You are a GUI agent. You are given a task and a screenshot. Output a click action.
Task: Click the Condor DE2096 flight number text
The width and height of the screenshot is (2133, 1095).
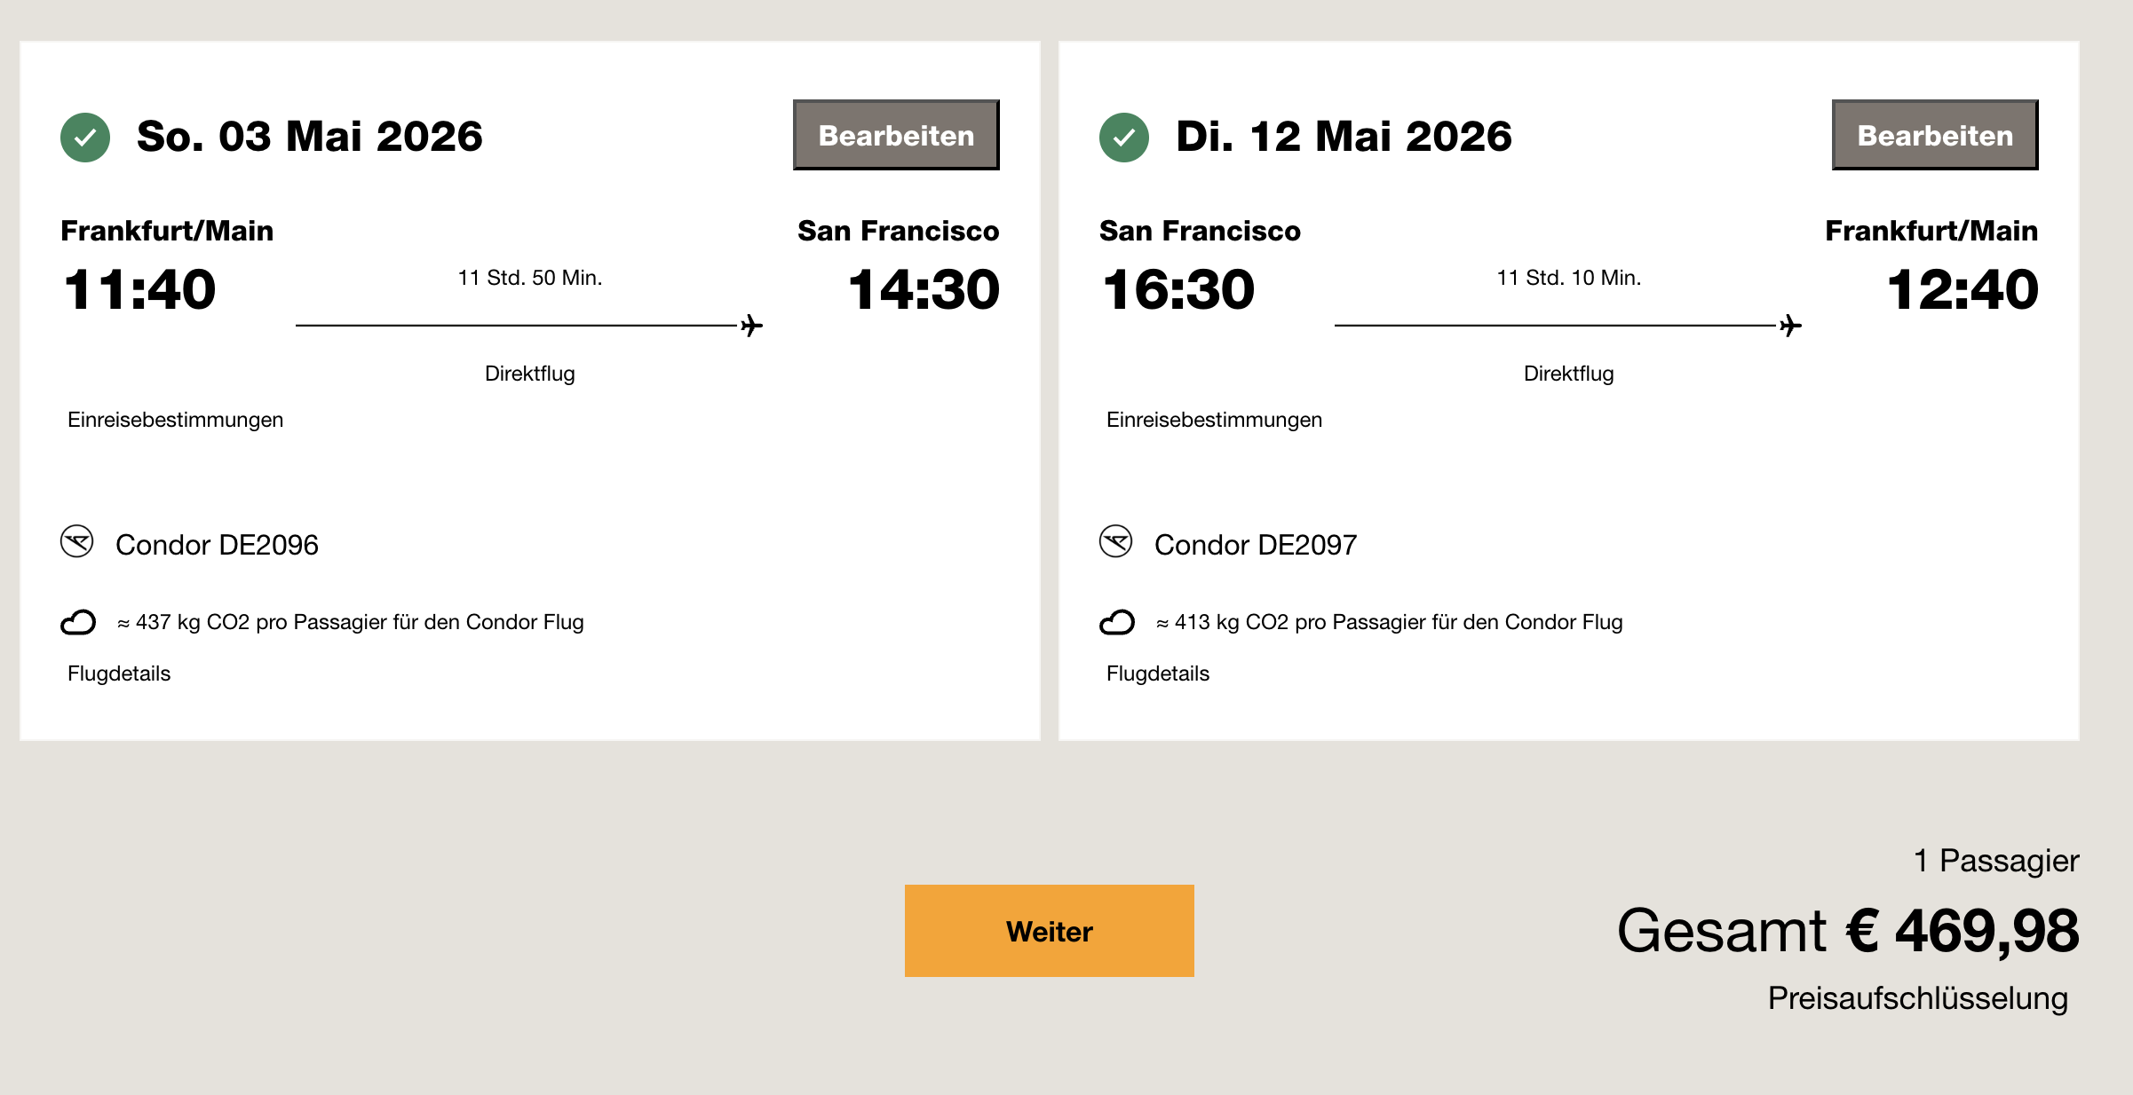point(217,545)
